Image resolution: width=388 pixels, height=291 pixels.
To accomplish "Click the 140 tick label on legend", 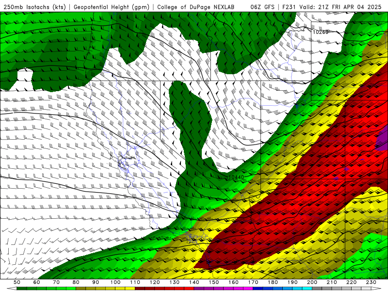I will (x=194, y=282).
